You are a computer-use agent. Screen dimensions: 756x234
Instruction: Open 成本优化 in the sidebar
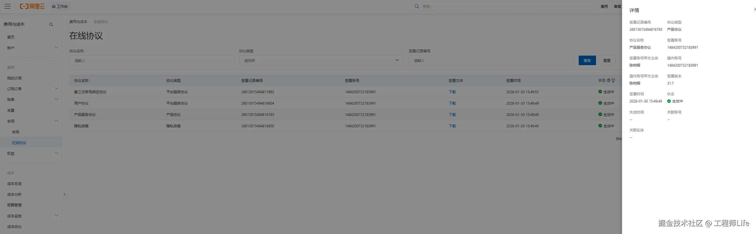14,227
